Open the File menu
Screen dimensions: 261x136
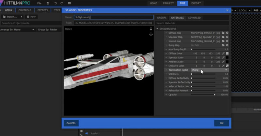pyautogui.click(x=39, y=3)
